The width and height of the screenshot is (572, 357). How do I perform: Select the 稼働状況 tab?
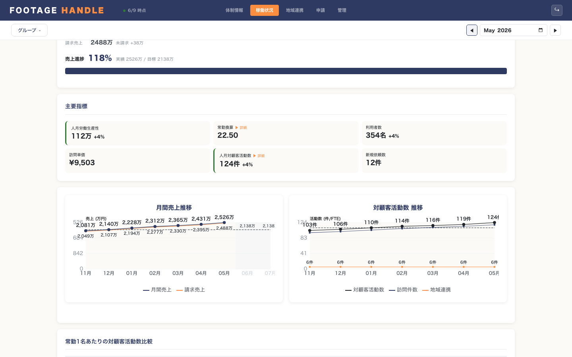pos(265,10)
